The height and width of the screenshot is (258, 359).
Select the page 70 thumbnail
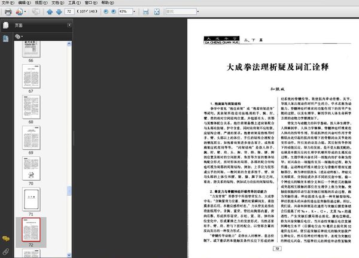[31, 168]
